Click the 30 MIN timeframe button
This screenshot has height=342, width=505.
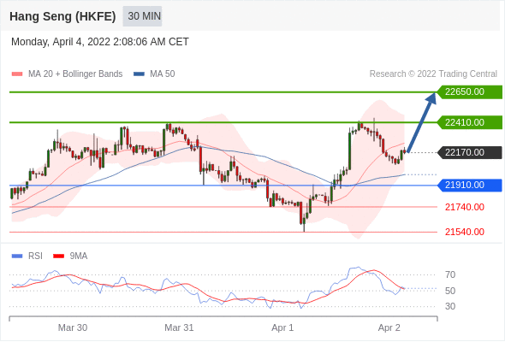click(142, 16)
